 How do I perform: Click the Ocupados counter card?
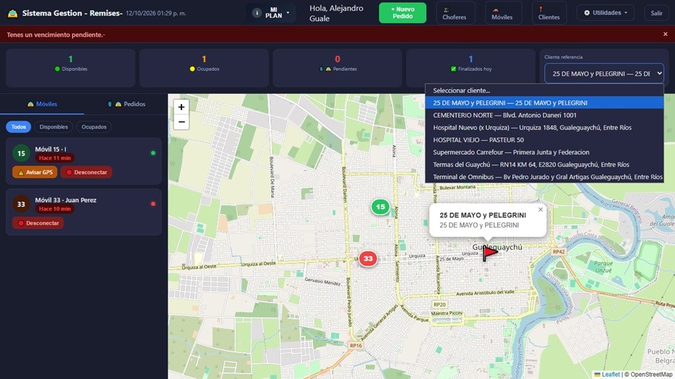pos(204,68)
